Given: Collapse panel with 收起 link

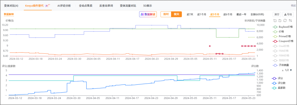Looking at the screenshot, I should pos(293,5).
